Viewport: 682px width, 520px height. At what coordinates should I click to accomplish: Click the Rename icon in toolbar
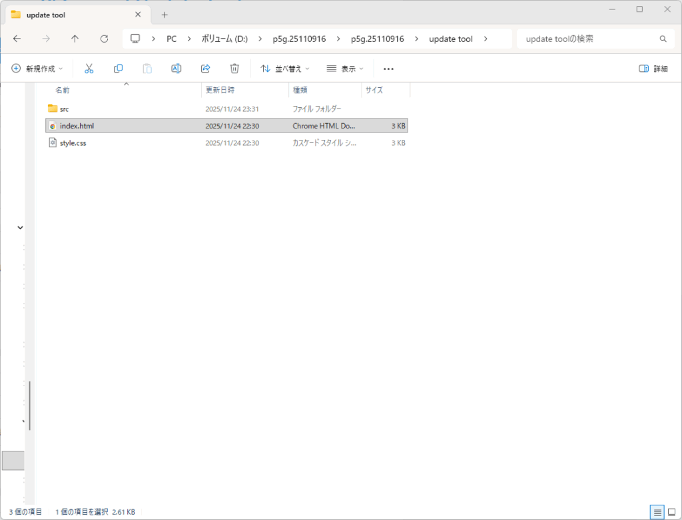click(176, 69)
